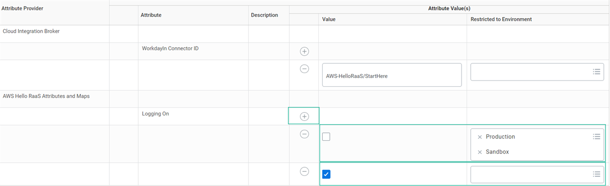Open prompt list for Production/Sandbox environment field

pos(597,137)
